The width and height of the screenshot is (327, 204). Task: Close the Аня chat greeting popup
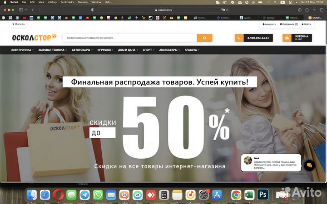point(298,157)
